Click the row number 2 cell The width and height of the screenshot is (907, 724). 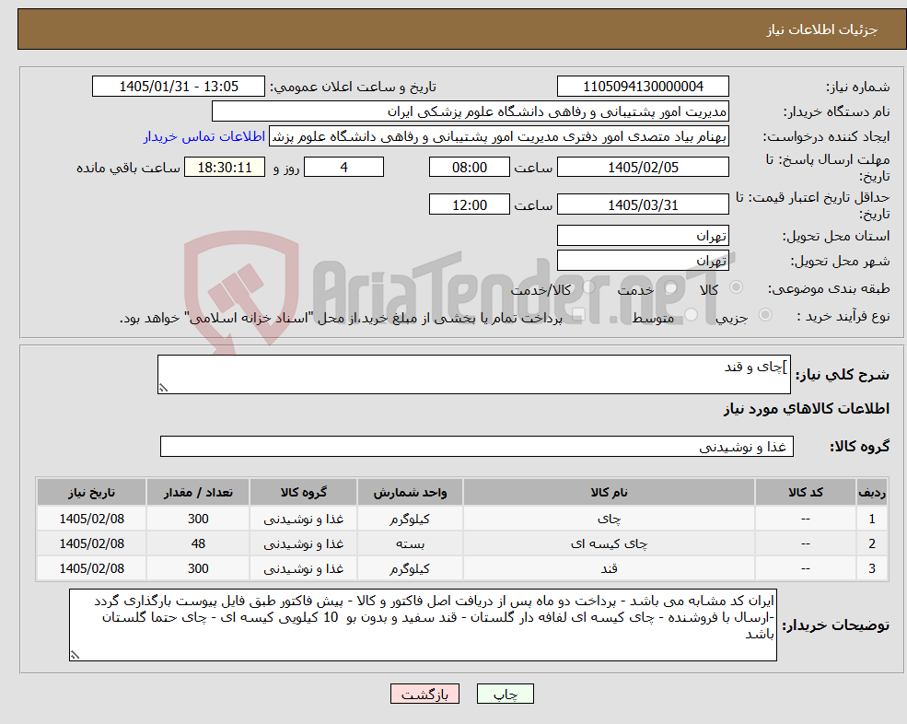point(872,543)
